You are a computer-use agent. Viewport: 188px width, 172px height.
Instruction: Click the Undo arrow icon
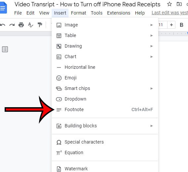click(3, 25)
